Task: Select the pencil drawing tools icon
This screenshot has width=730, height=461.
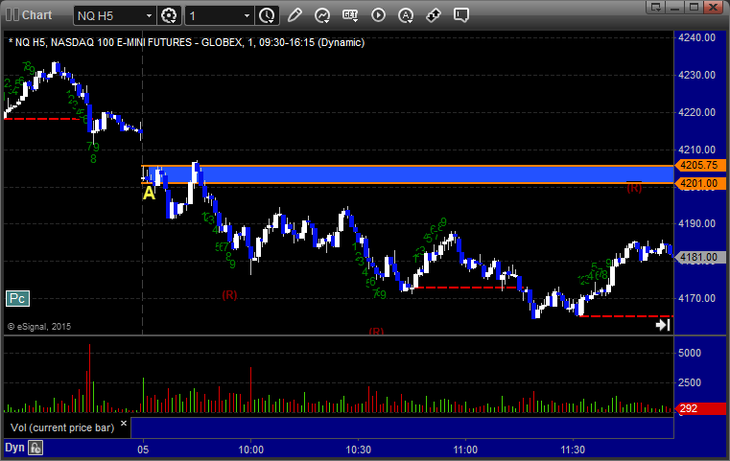Action: coord(294,15)
